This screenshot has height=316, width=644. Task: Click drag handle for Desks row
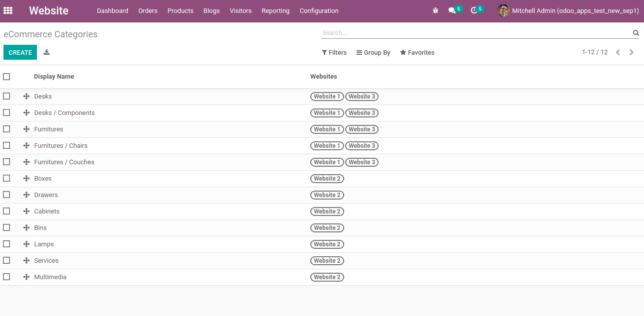(x=26, y=97)
